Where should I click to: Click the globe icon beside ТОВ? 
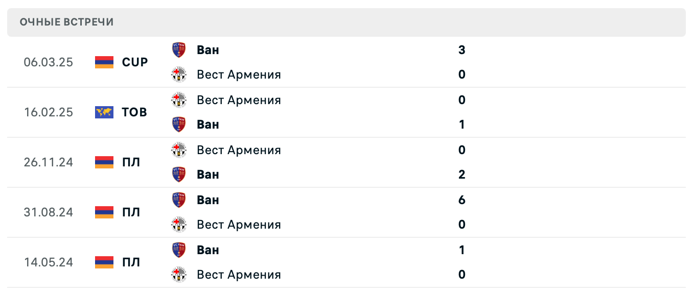(x=104, y=112)
